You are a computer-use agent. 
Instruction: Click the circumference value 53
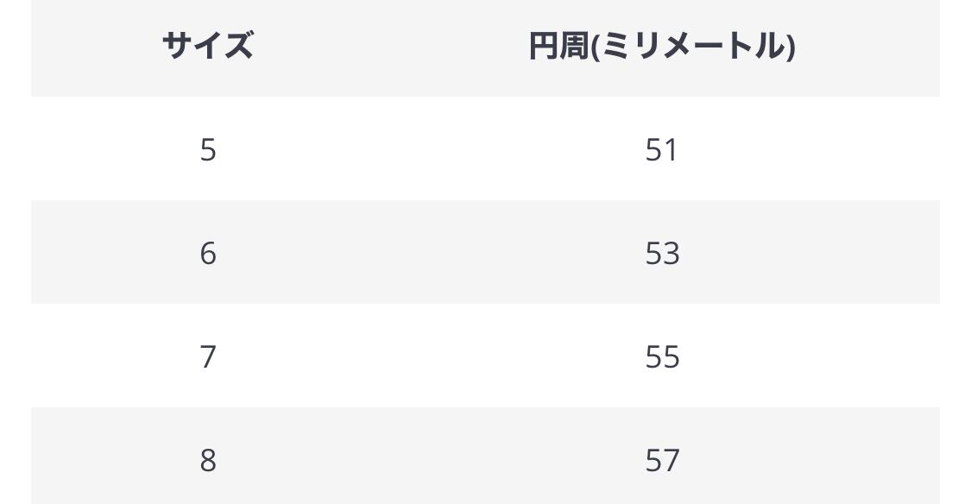(662, 254)
